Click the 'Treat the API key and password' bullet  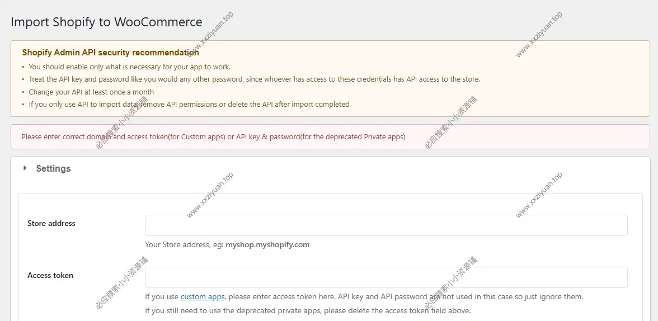pos(254,79)
